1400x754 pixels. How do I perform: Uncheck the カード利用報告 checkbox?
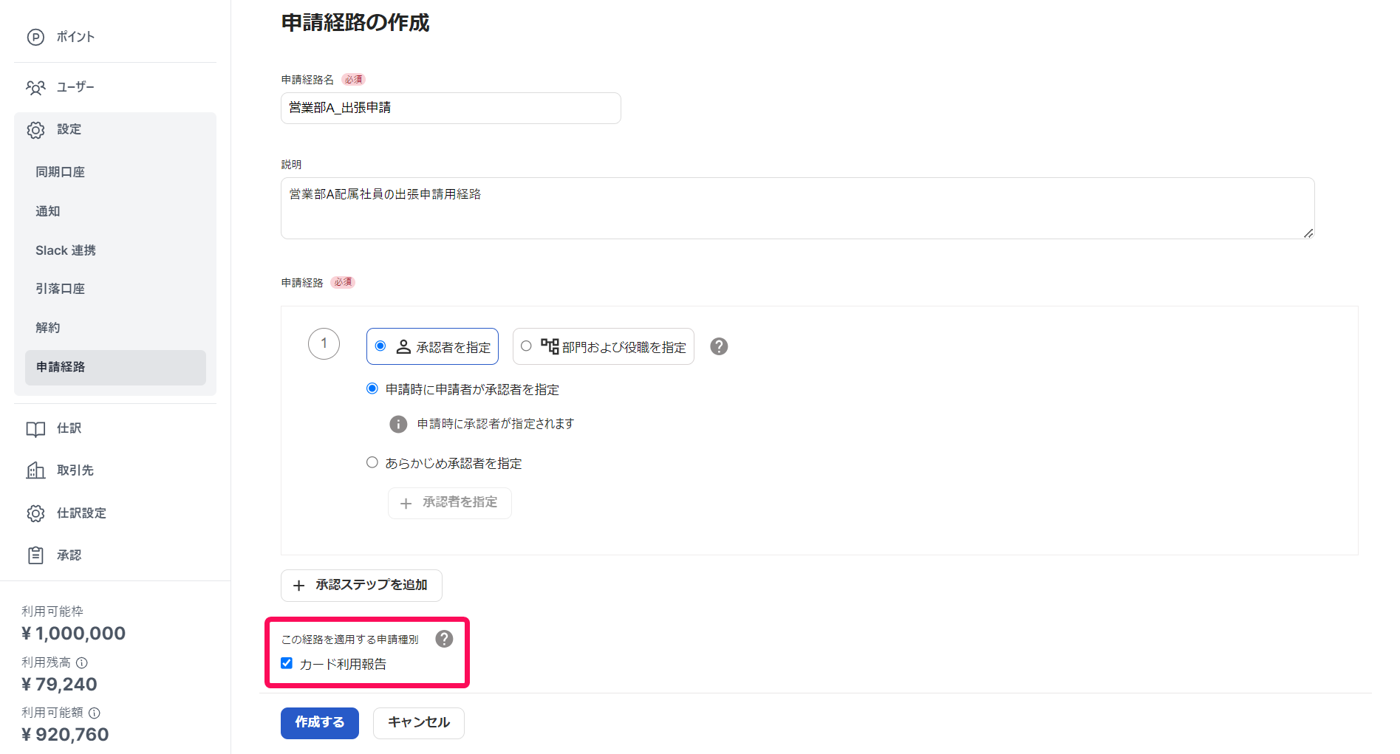tap(287, 663)
